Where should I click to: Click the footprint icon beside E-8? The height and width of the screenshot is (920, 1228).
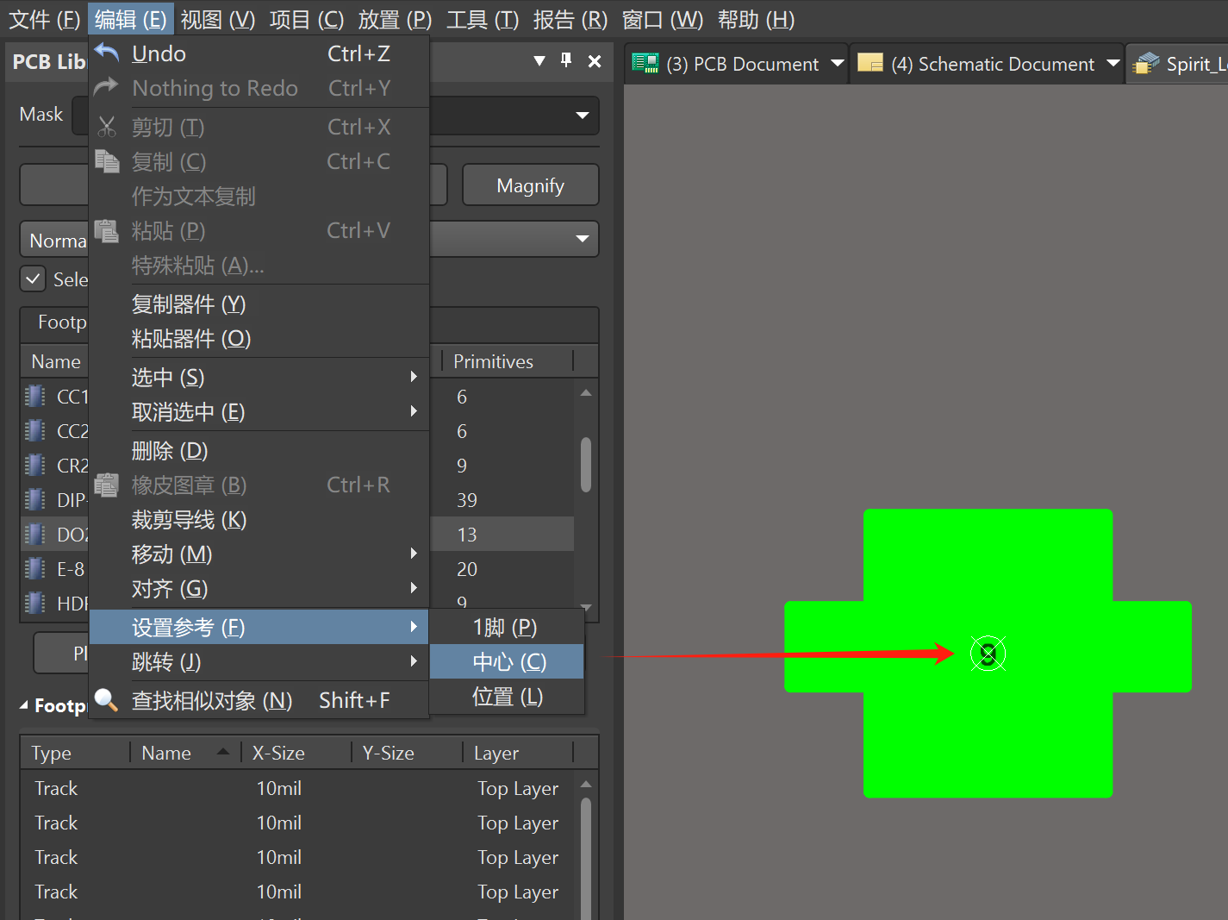(x=35, y=569)
